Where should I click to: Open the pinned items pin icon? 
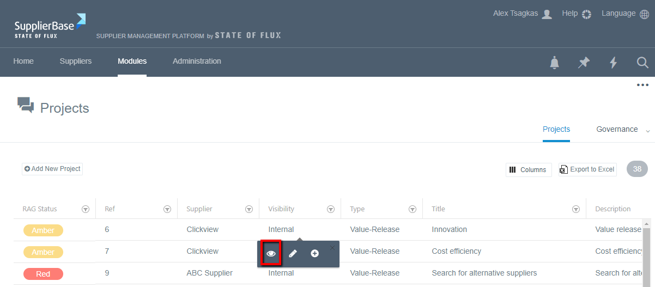[584, 63]
